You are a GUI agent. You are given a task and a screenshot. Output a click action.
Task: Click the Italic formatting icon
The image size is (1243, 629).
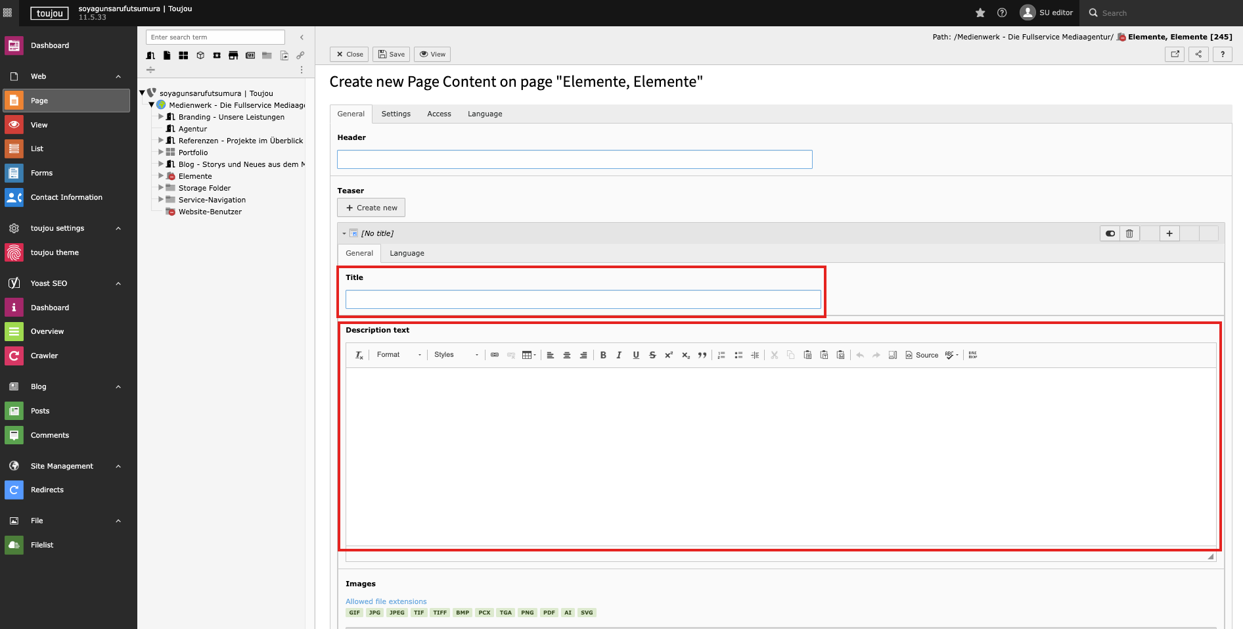pos(619,355)
